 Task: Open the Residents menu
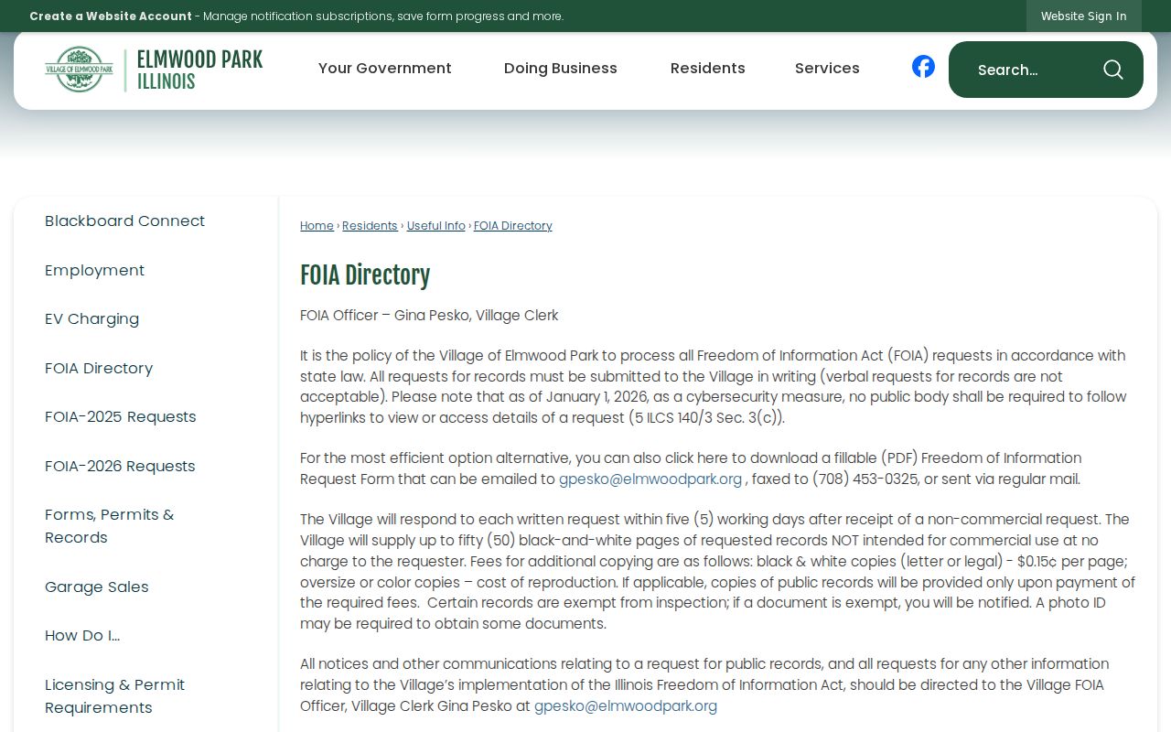708,69
